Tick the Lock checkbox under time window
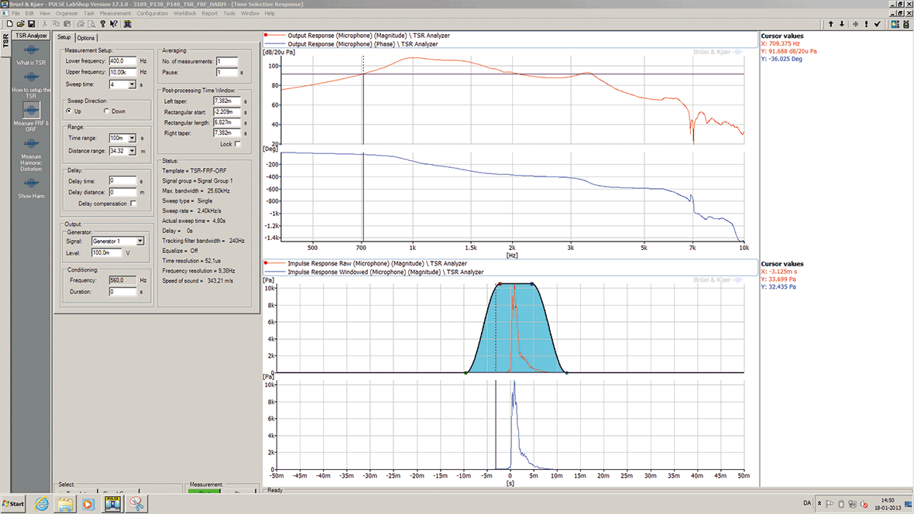 tap(237, 144)
